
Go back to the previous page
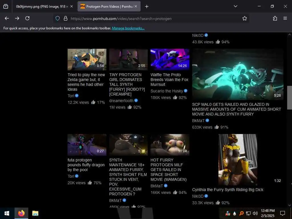(x=7, y=18)
